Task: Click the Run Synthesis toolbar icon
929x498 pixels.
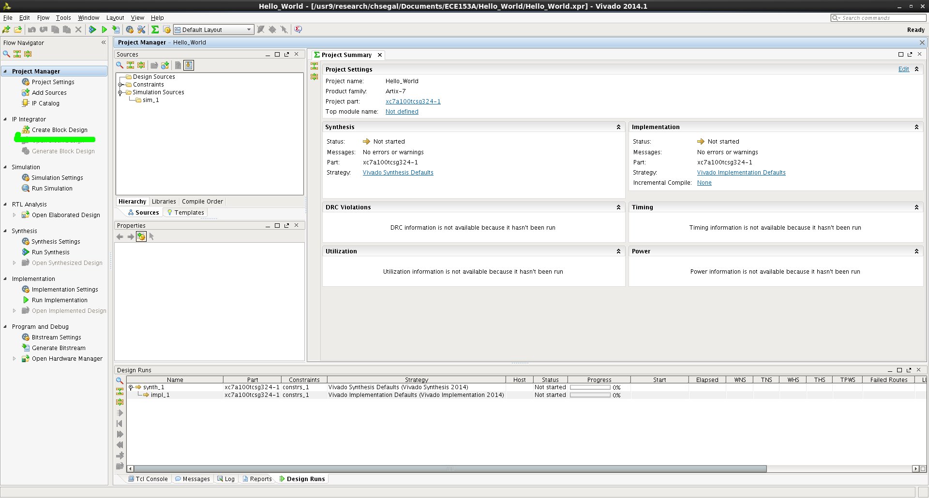Action: pos(92,29)
